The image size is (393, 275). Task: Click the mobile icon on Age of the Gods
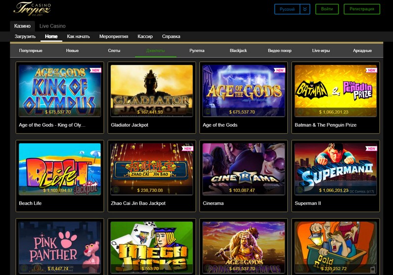coord(208,111)
